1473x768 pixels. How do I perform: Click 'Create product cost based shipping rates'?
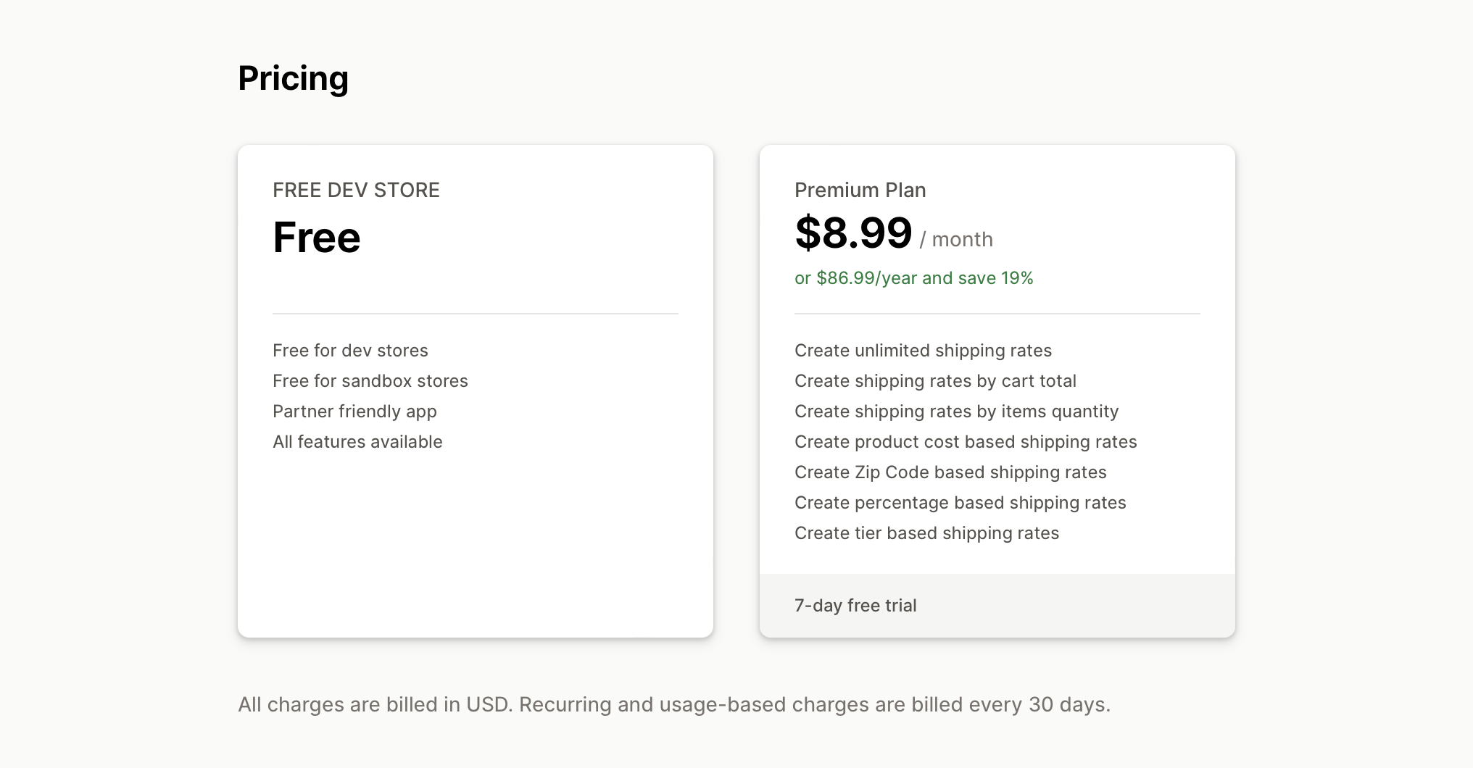click(x=966, y=441)
